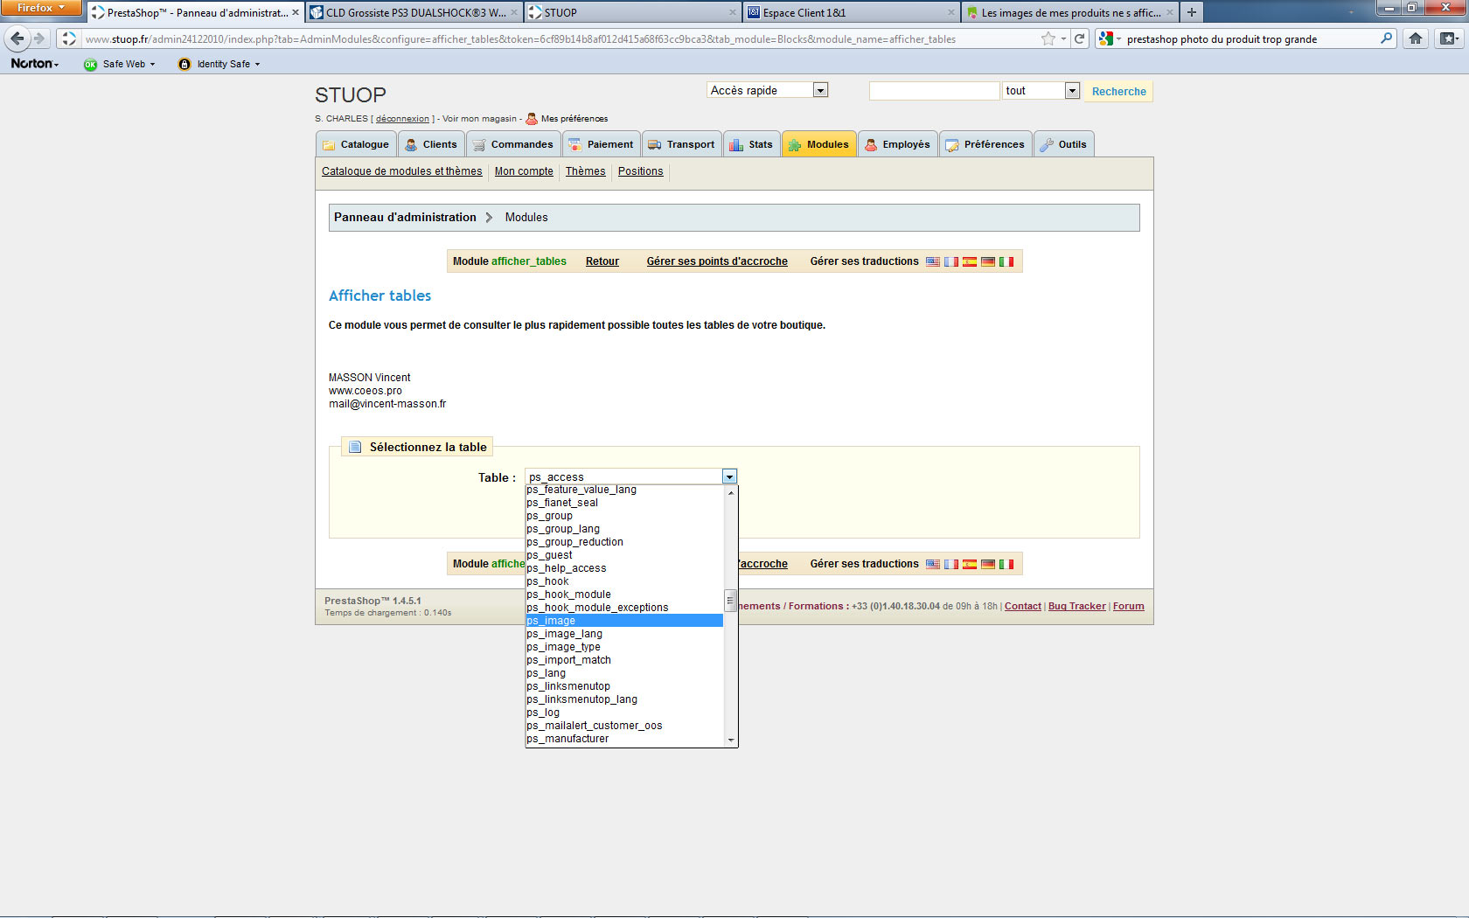The width and height of the screenshot is (1469, 918).
Task: Go to browser home page icon
Action: [x=1416, y=38]
